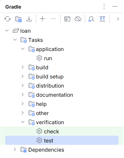Click the plus icon to link Gradle project
This screenshot has height=158, width=124.
42,19
